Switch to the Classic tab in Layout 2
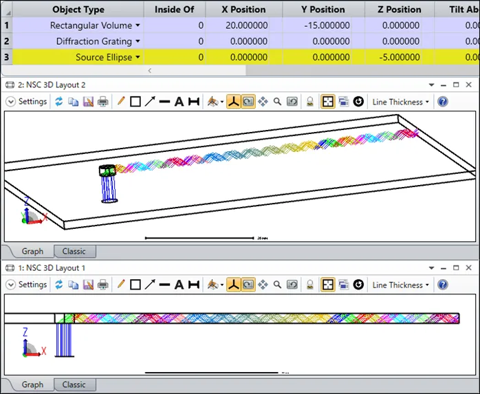This screenshot has width=480, height=394. point(74,251)
